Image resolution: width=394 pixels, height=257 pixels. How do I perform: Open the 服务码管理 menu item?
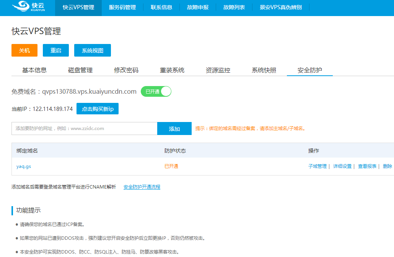point(122,7)
